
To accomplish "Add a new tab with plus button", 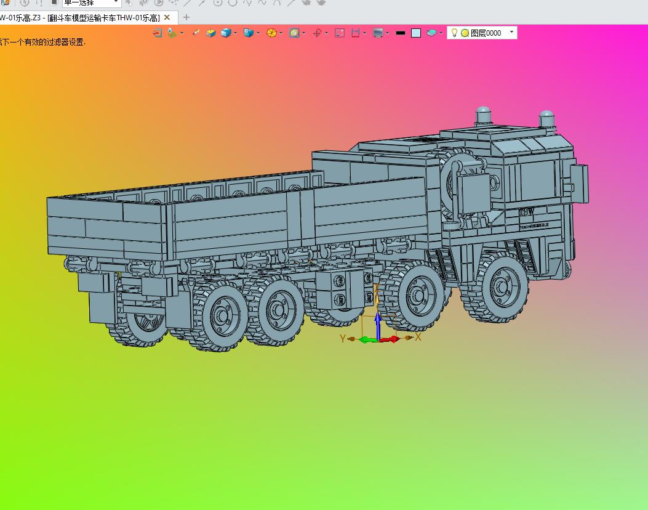I will pyautogui.click(x=186, y=17).
